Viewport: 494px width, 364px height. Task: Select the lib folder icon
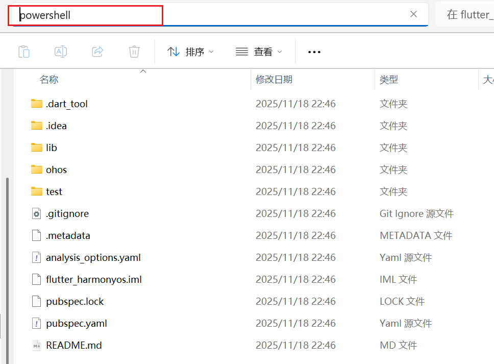point(37,148)
